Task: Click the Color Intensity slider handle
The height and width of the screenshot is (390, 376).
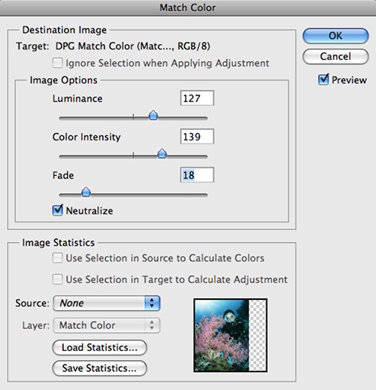Action: tap(162, 153)
